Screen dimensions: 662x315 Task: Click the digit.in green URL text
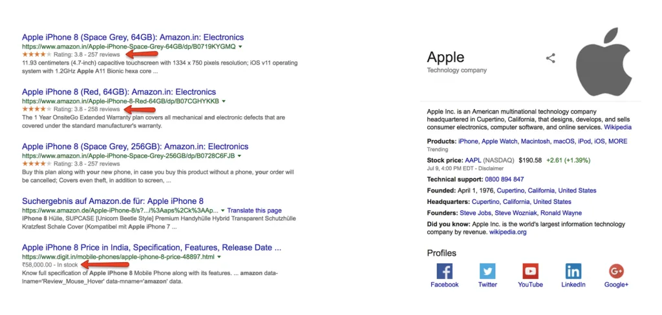118,257
